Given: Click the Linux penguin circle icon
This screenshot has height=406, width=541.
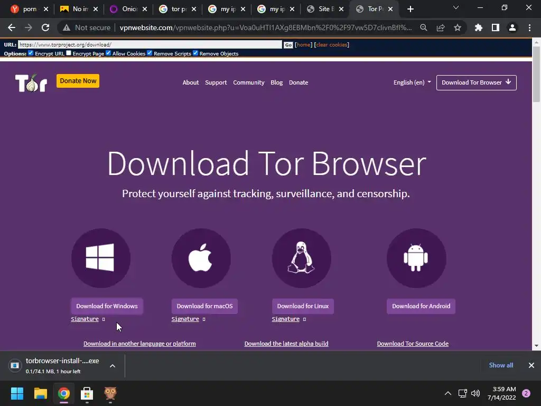Looking at the screenshot, I should click(x=302, y=258).
